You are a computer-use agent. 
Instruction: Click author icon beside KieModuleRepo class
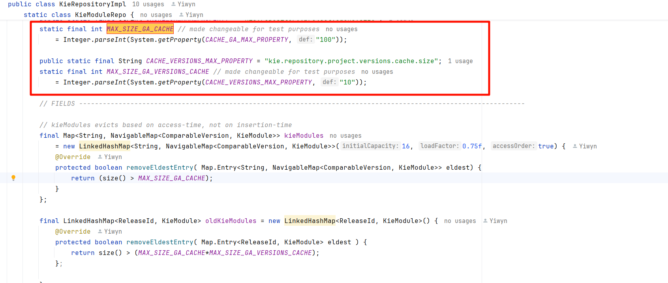[x=181, y=15]
